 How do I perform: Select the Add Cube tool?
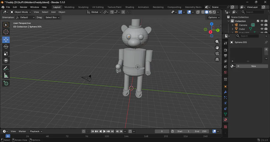click(x=6, y=83)
